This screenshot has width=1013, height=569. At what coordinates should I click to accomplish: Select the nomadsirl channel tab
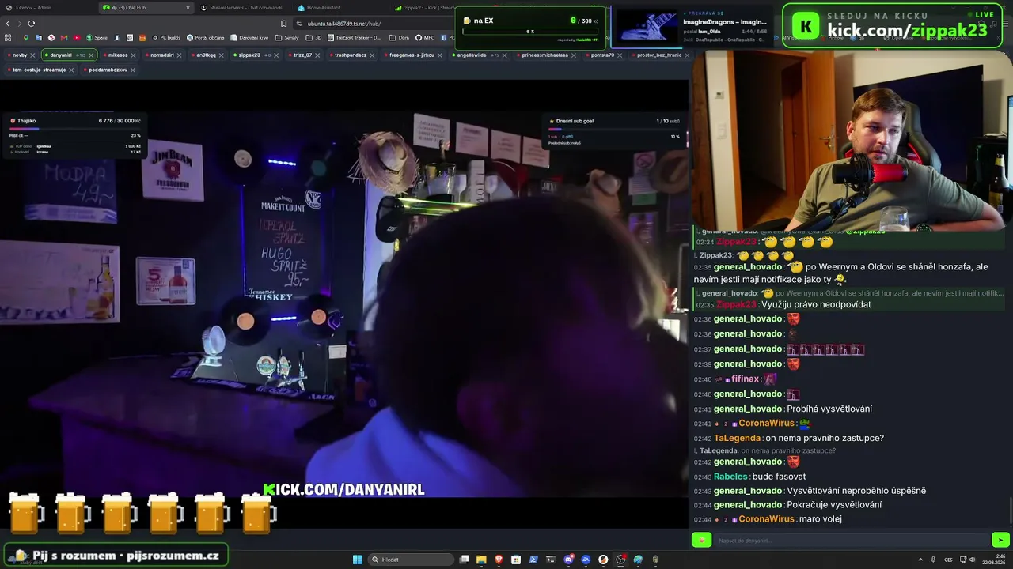[x=162, y=55]
